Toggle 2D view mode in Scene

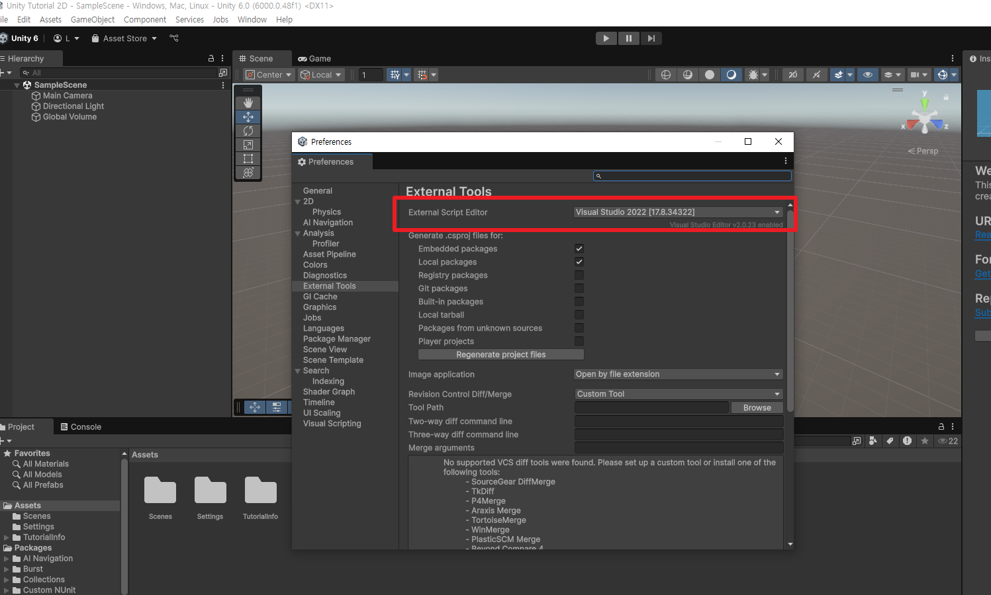click(792, 75)
